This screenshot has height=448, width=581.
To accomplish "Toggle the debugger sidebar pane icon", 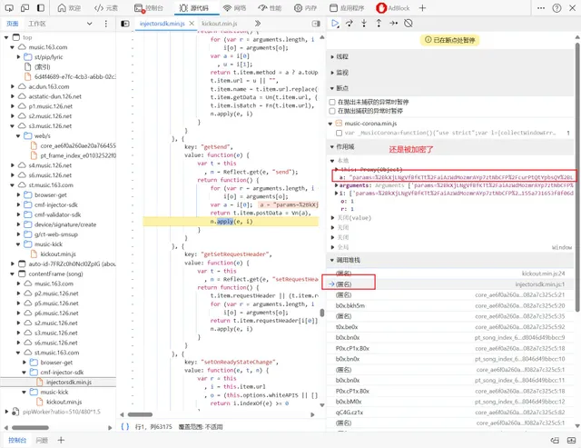I will (x=316, y=24).
